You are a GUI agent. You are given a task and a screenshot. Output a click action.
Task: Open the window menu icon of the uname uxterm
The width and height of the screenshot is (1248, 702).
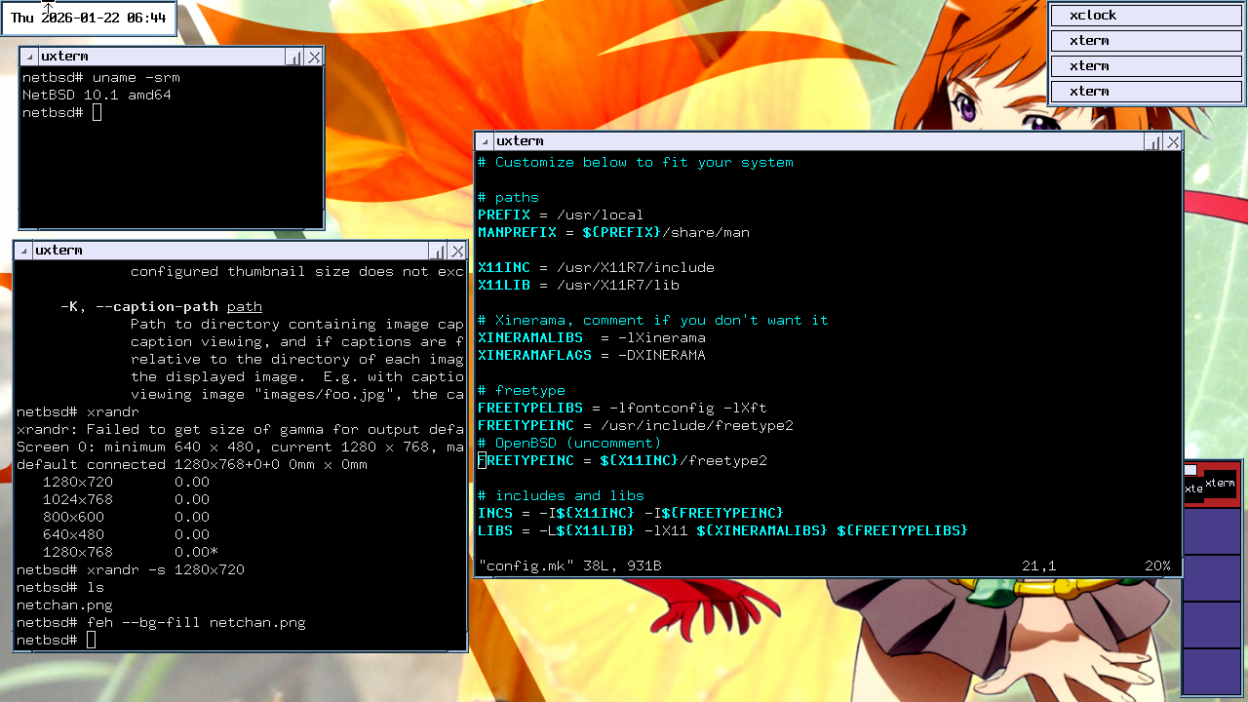click(30, 58)
